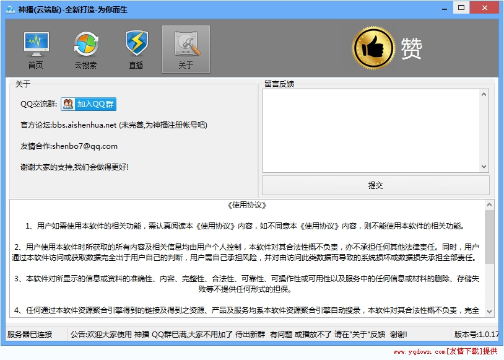Image resolution: width=504 pixels, height=360 pixels.
Task: Click 服务器已连接 status bar entry
Action: (x=30, y=334)
